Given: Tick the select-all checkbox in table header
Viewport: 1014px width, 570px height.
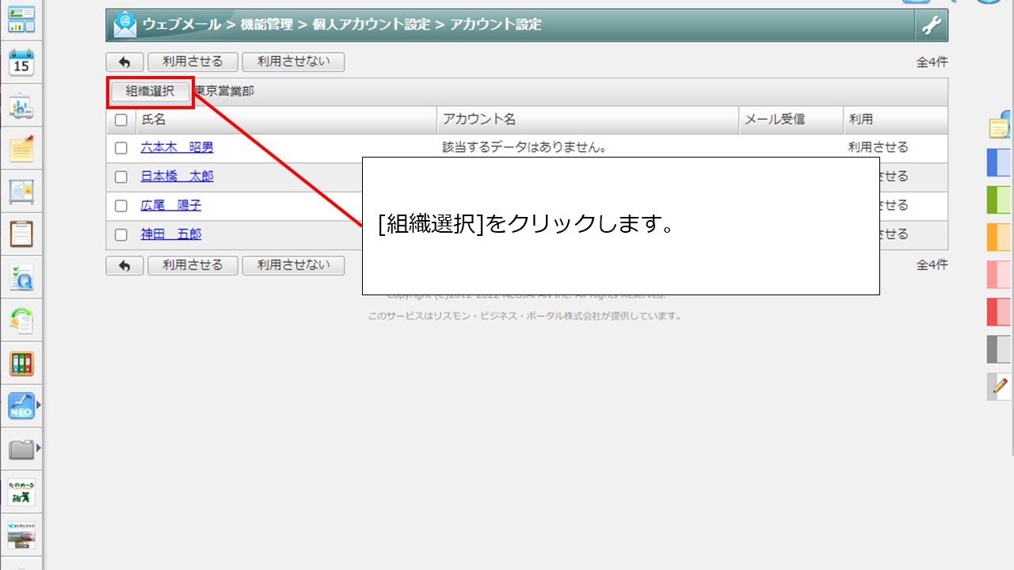Looking at the screenshot, I should pyautogui.click(x=121, y=120).
